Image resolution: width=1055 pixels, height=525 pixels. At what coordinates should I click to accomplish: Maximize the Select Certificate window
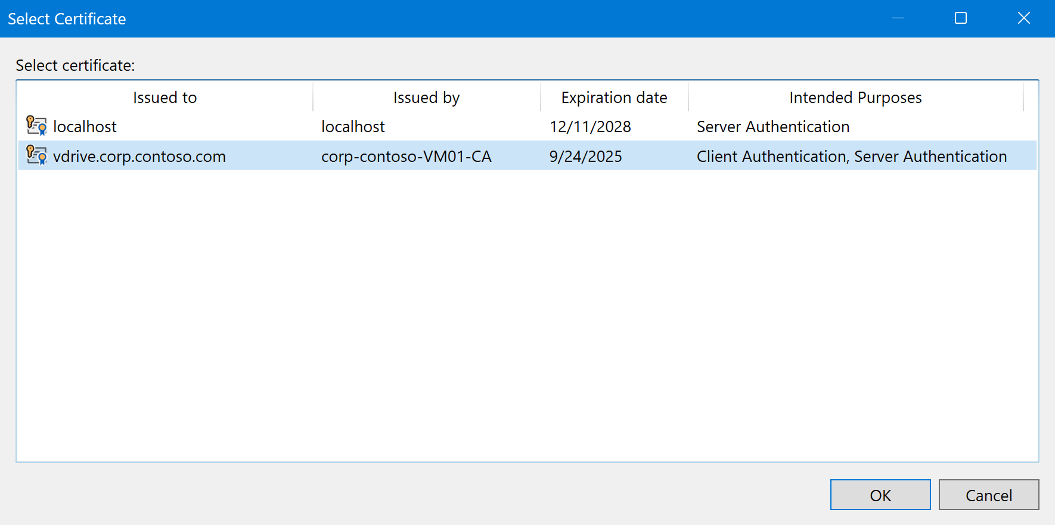click(x=960, y=18)
